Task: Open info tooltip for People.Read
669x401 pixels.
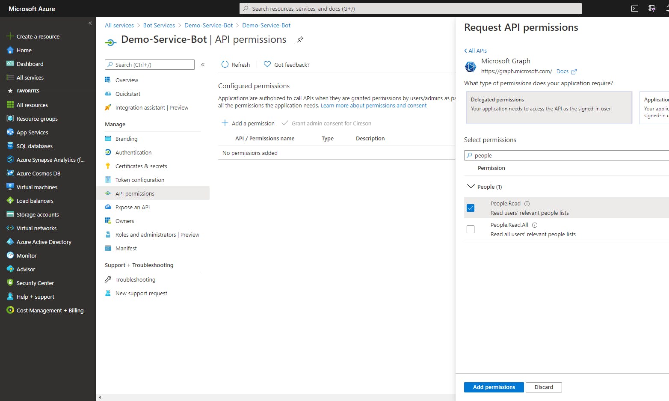Action: pos(527,204)
